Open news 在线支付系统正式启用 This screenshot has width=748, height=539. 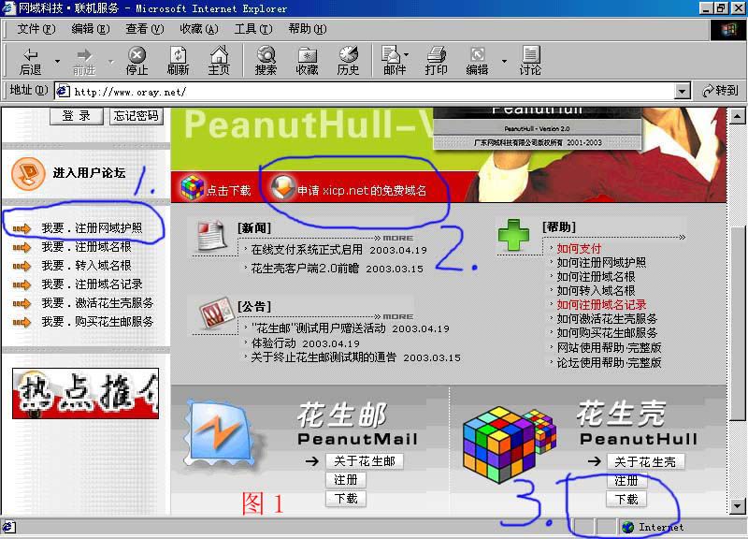(x=307, y=250)
